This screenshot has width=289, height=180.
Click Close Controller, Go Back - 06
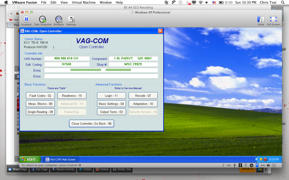(91, 123)
